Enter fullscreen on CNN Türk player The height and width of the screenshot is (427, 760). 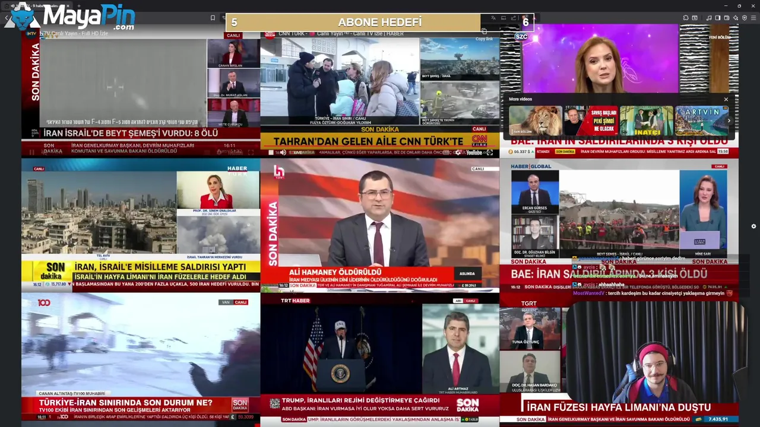point(489,152)
